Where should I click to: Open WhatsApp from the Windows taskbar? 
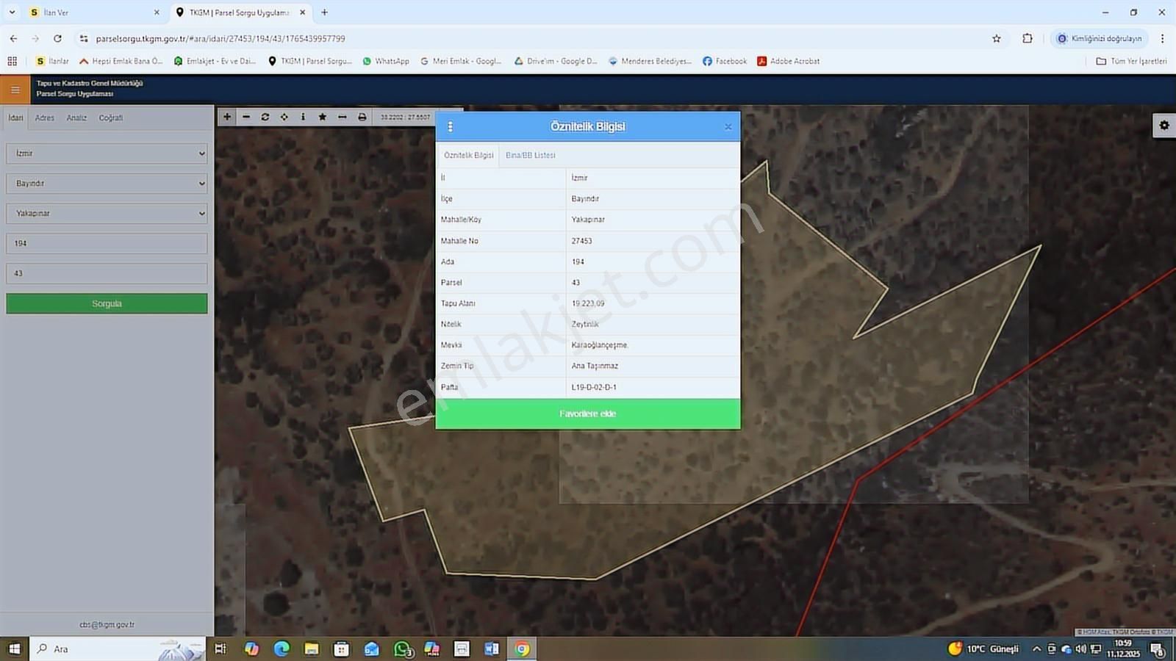[402, 649]
